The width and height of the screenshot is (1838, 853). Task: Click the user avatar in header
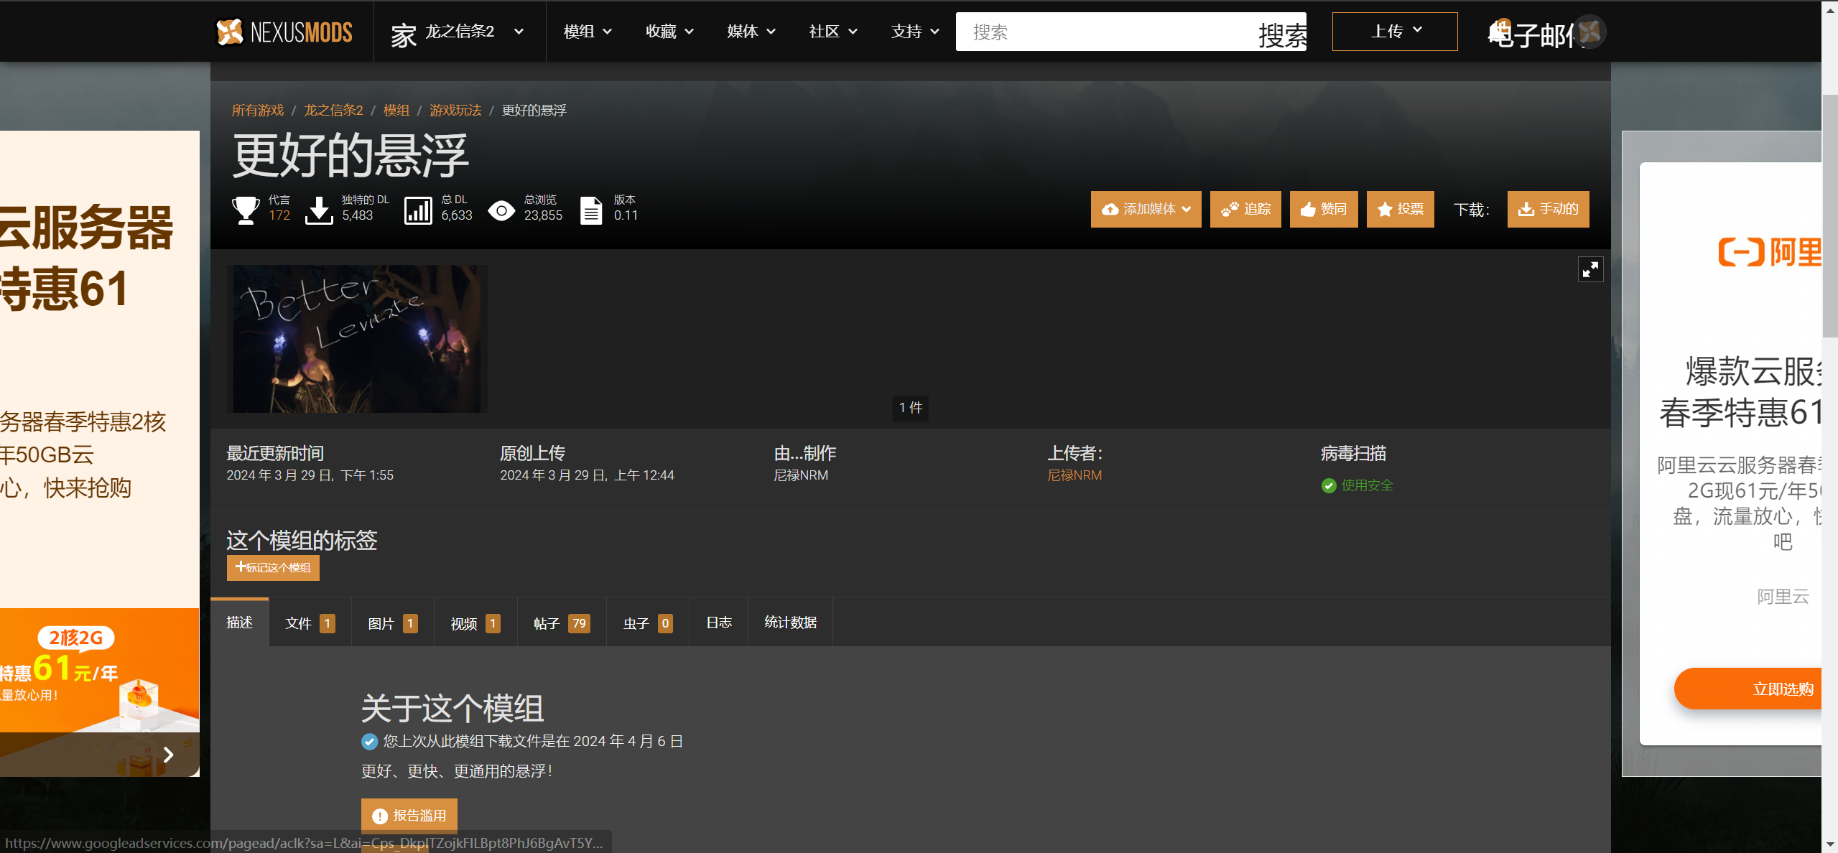click(1590, 32)
